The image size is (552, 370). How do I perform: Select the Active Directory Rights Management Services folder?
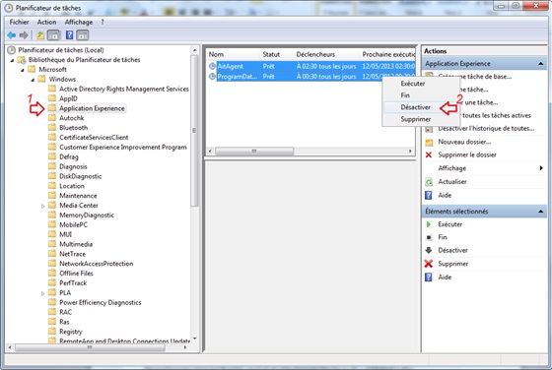tap(124, 89)
